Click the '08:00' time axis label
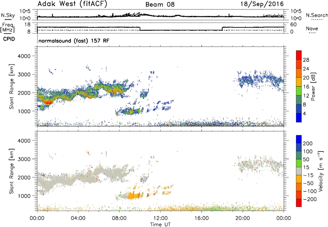Viewport: 328px width, 227px height. tap(119, 218)
